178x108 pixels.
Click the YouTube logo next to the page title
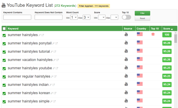pyautogui.click(x=4, y=5)
